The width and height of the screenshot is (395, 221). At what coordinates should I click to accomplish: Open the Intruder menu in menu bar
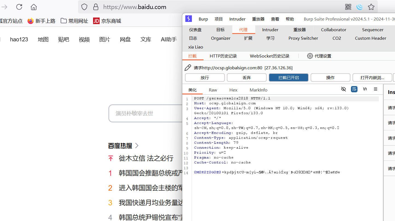pyautogui.click(x=237, y=19)
